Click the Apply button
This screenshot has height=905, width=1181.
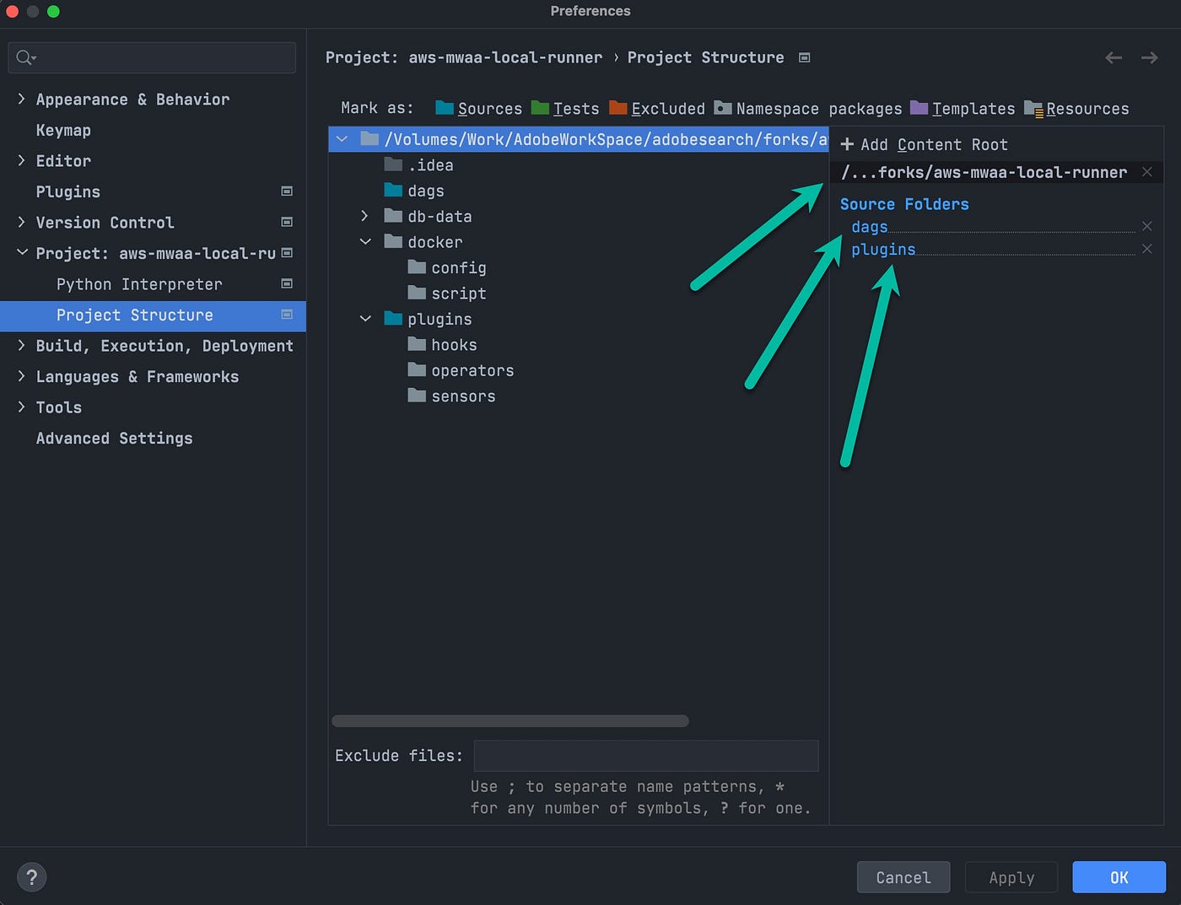pos(1011,877)
